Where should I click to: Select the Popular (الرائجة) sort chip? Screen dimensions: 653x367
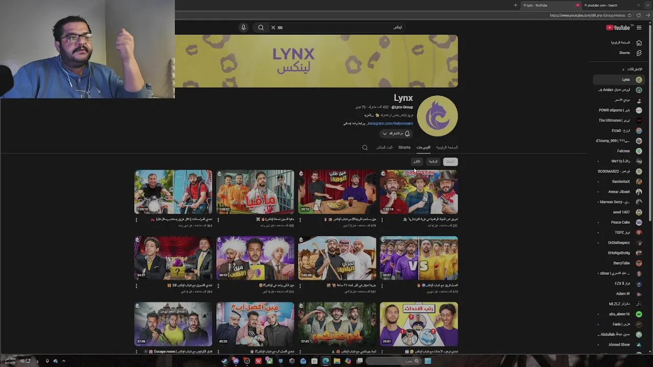(x=433, y=162)
